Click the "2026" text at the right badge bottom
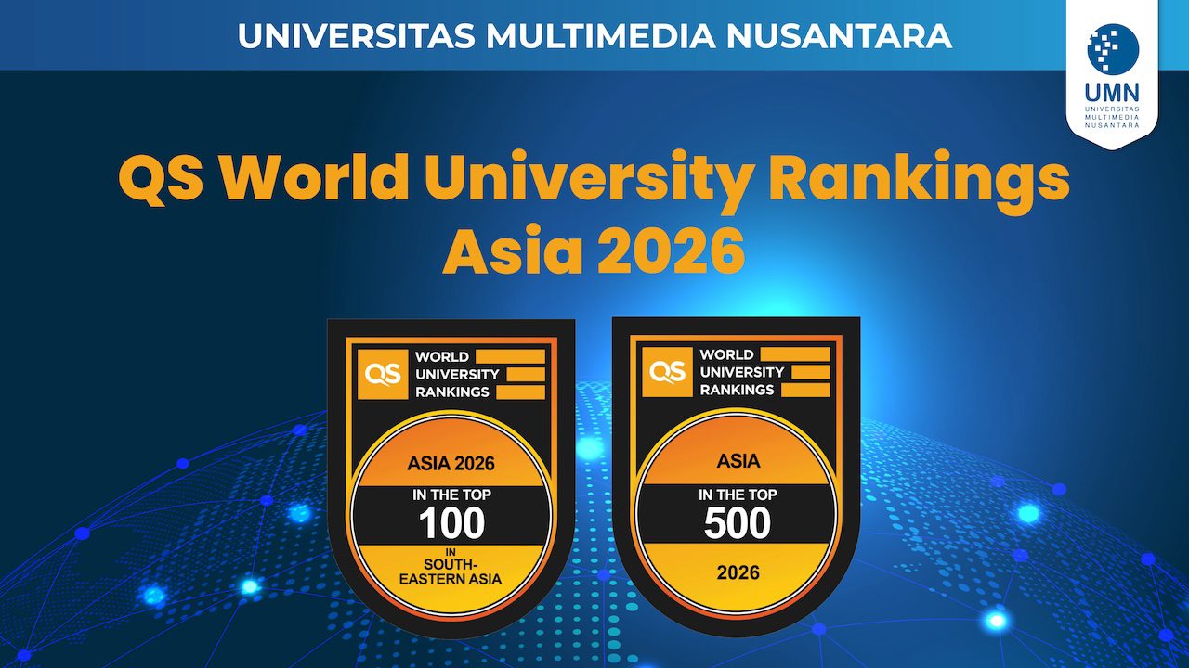 (737, 572)
